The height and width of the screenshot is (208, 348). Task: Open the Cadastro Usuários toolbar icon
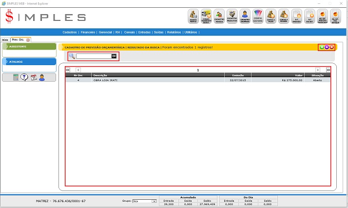tap(245, 17)
